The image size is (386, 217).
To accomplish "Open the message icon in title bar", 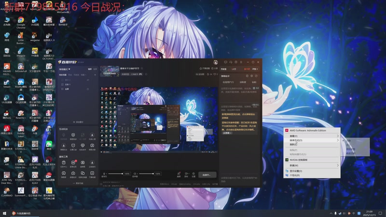I will click(225, 62).
